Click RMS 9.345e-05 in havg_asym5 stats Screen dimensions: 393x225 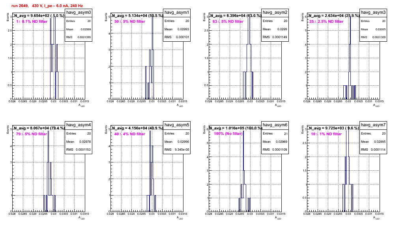[x=177, y=149]
